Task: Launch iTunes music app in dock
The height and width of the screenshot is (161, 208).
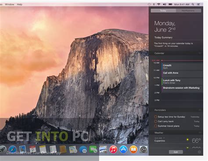Action: 113,150
